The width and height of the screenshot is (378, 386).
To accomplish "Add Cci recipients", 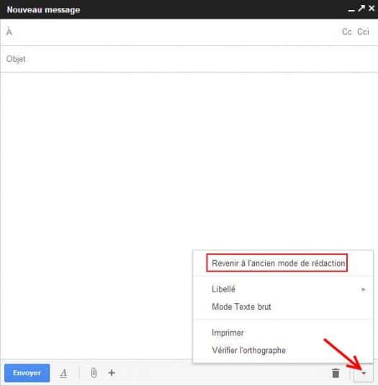I will click(363, 32).
